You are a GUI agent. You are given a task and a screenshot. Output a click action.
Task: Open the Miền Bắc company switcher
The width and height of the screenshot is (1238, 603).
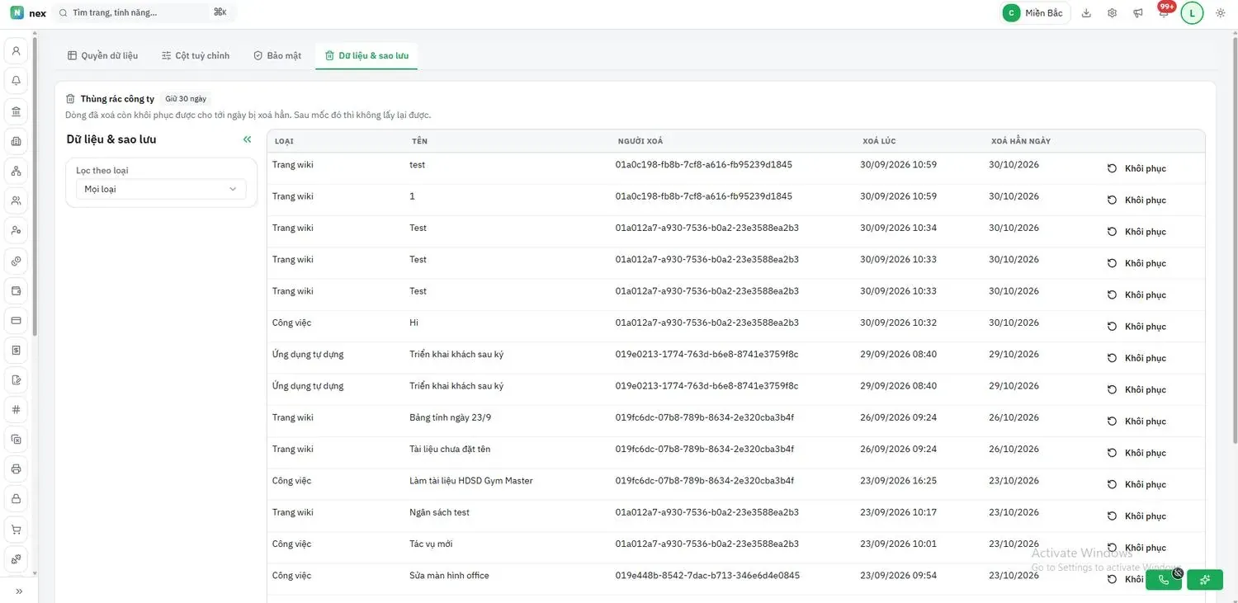[1035, 13]
